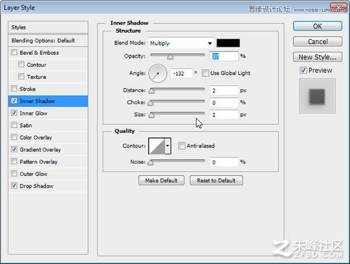Viewport: 350px width, 264px height.
Task: Click the style preview thumbnail
Action: pos(317,96)
